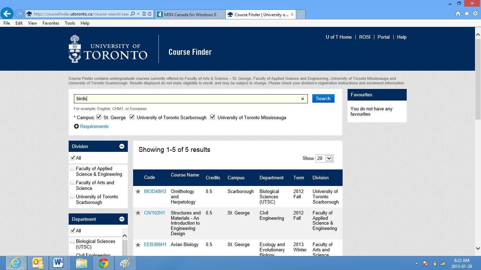Toggle University of Toronto Mississauga campus checkbox
Viewport: 481px width, 270px height.
(213, 117)
